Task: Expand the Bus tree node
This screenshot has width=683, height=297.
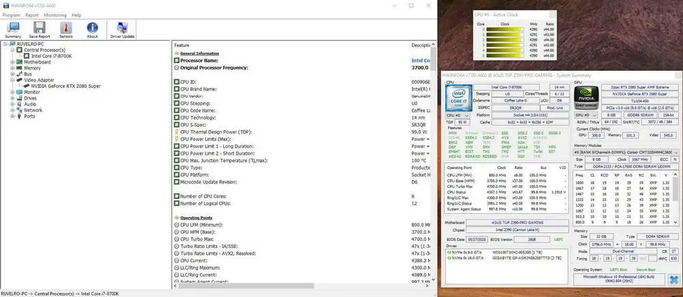Action: coord(12,74)
